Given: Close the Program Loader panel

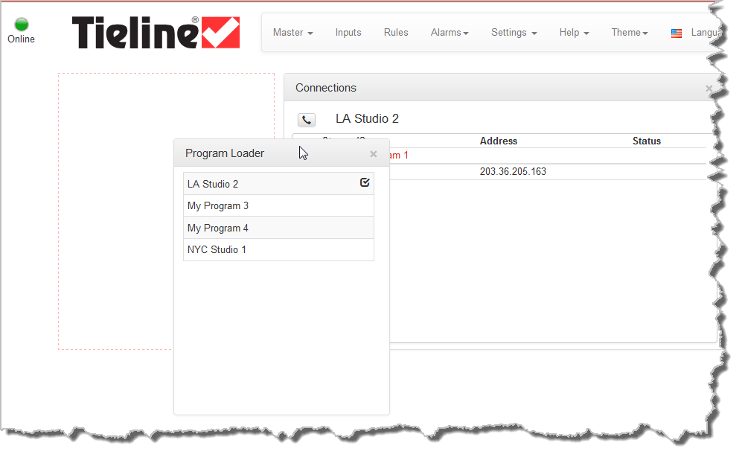Looking at the screenshot, I should [374, 154].
